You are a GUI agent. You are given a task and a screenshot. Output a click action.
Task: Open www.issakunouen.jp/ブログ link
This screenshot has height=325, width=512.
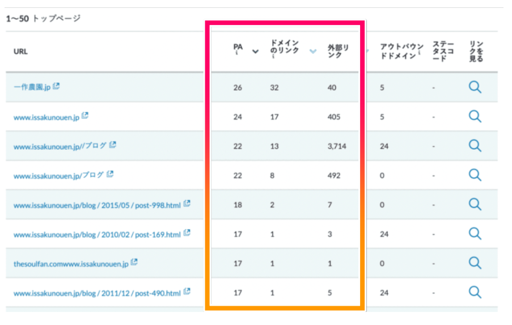click(59, 176)
